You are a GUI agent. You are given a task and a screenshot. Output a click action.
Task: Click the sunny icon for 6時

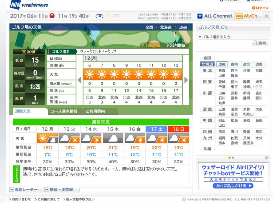click(x=89, y=74)
